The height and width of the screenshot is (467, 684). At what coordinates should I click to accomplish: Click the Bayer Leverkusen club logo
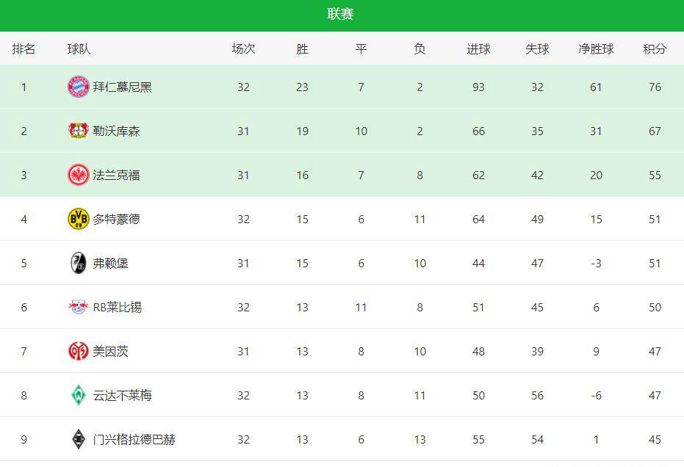coord(78,131)
